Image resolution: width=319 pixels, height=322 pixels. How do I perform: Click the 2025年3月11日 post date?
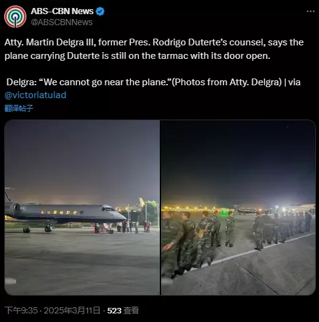point(72,310)
